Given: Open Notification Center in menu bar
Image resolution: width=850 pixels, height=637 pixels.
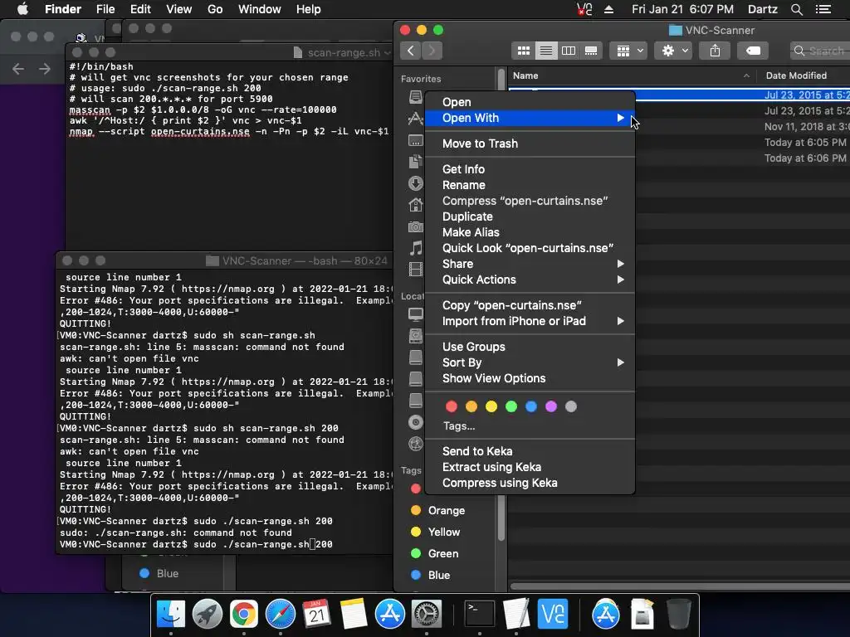Looking at the screenshot, I should pyautogui.click(x=823, y=9).
